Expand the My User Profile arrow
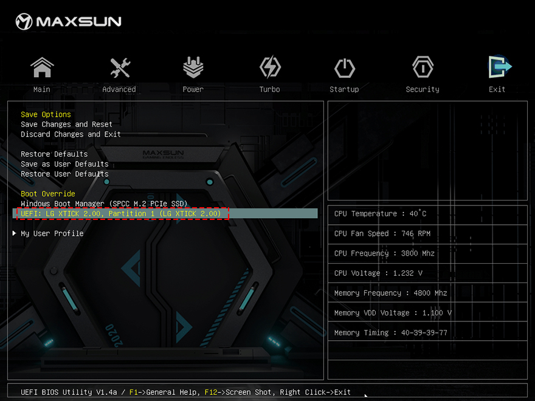The width and height of the screenshot is (535, 401). 15,233
